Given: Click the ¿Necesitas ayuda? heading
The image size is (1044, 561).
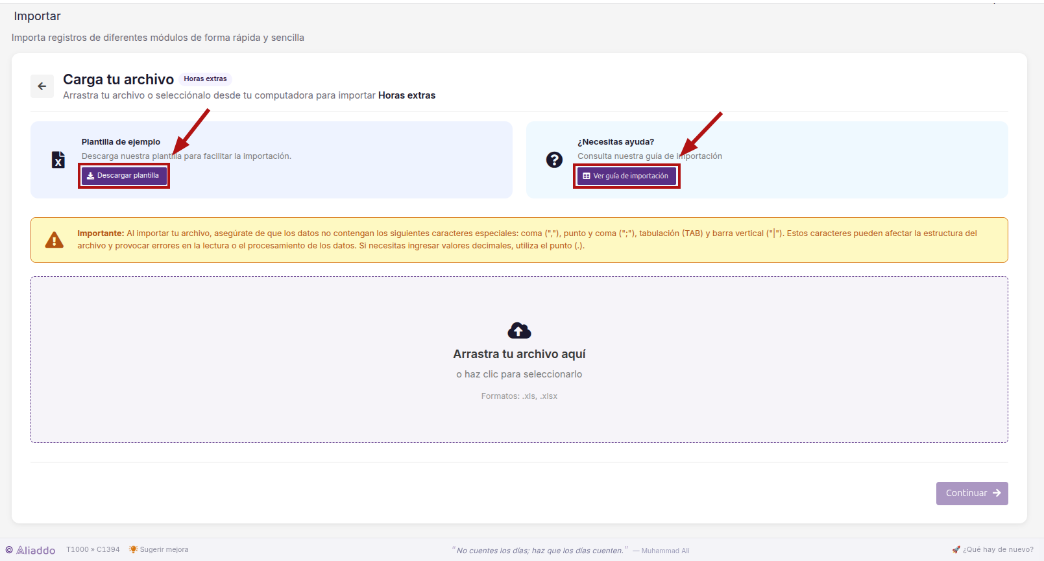Looking at the screenshot, I should point(616,142).
